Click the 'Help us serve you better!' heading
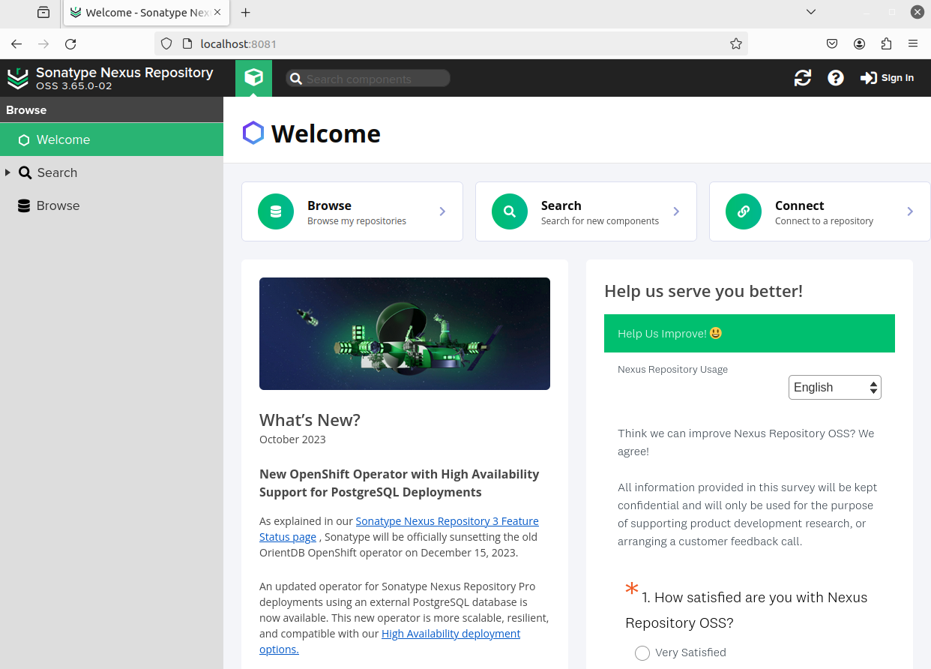The height and width of the screenshot is (669, 931). pos(703,291)
